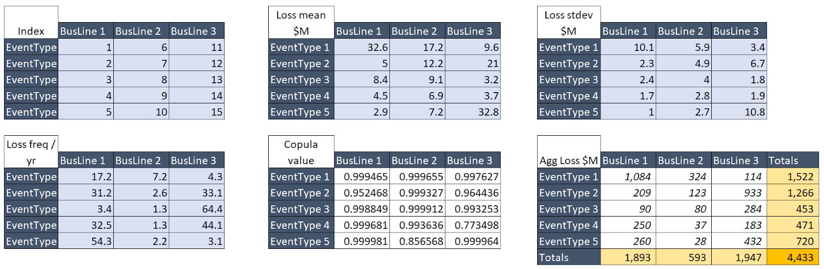Click the aggregate loss value 1,084
The width and height of the screenshot is (824, 269).
click(x=628, y=176)
